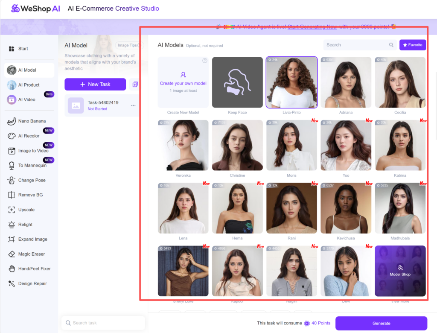Open the Image Tips popup
The width and height of the screenshot is (437, 333).
(129, 45)
